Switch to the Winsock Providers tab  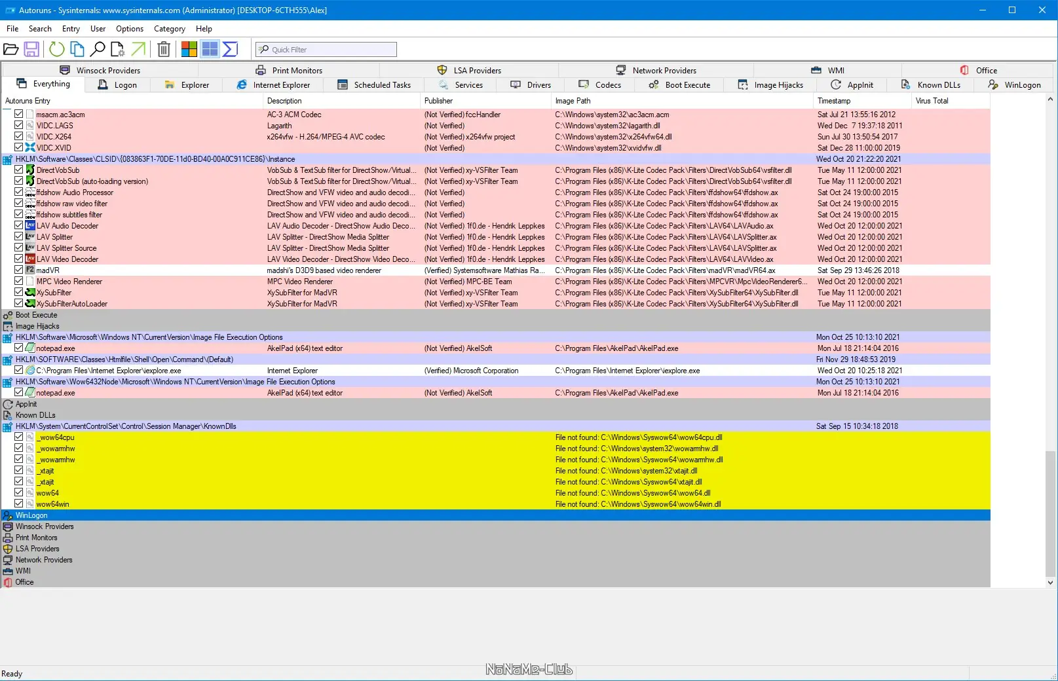coord(100,71)
